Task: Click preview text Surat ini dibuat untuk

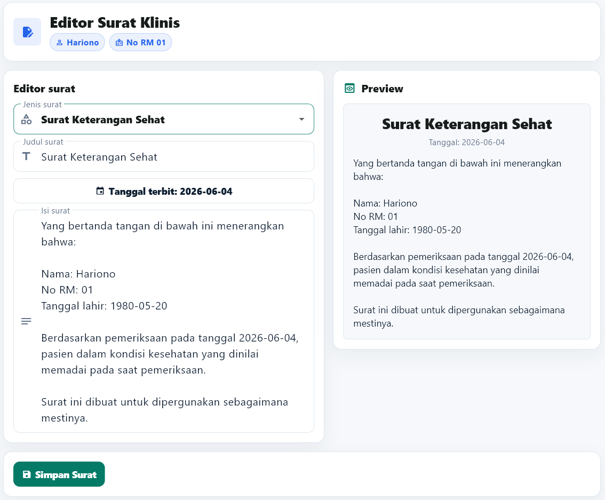Action: pos(459,317)
